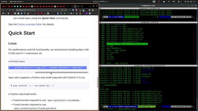Open the Activities overview
The image size is (198, 111).
click(x=4, y=2)
